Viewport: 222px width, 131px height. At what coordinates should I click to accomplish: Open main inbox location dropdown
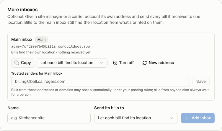coord(72,63)
